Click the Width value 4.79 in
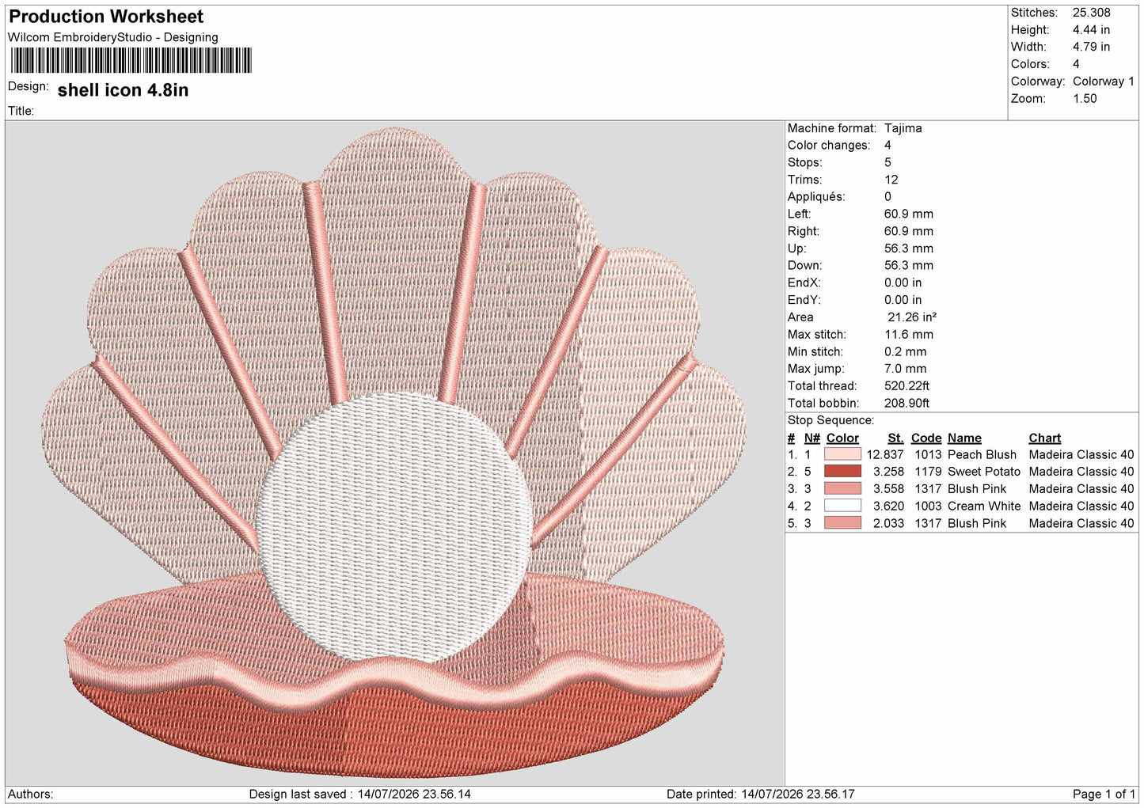The height and width of the screenshot is (808, 1144). pyautogui.click(x=1091, y=47)
